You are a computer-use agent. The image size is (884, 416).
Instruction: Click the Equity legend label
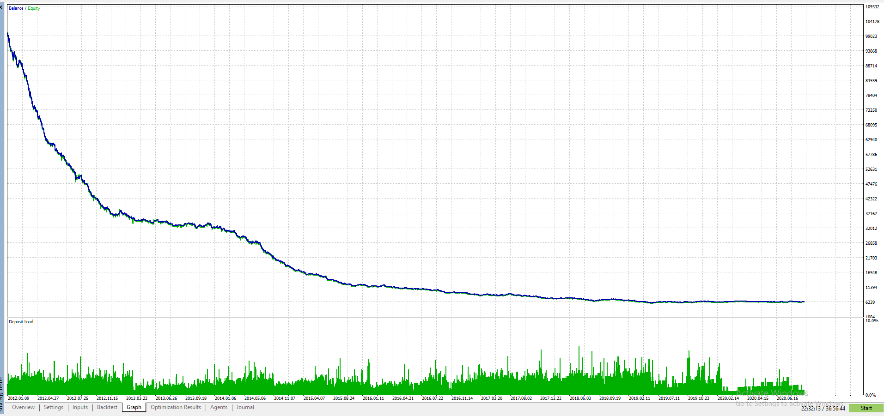tap(34, 8)
